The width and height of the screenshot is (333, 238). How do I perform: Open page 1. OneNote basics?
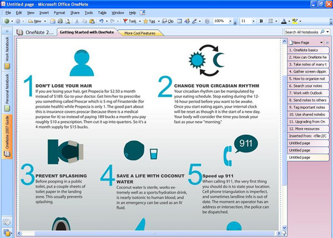tap(308, 50)
